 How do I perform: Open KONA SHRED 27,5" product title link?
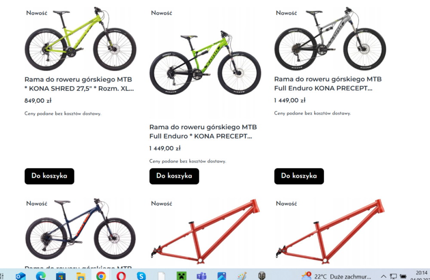point(79,84)
